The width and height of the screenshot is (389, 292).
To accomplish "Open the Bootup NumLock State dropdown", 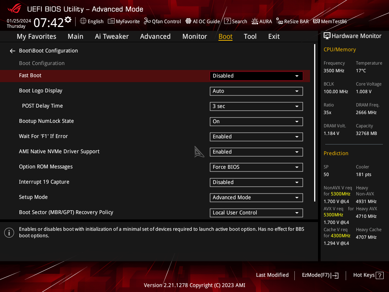I will [256, 121].
